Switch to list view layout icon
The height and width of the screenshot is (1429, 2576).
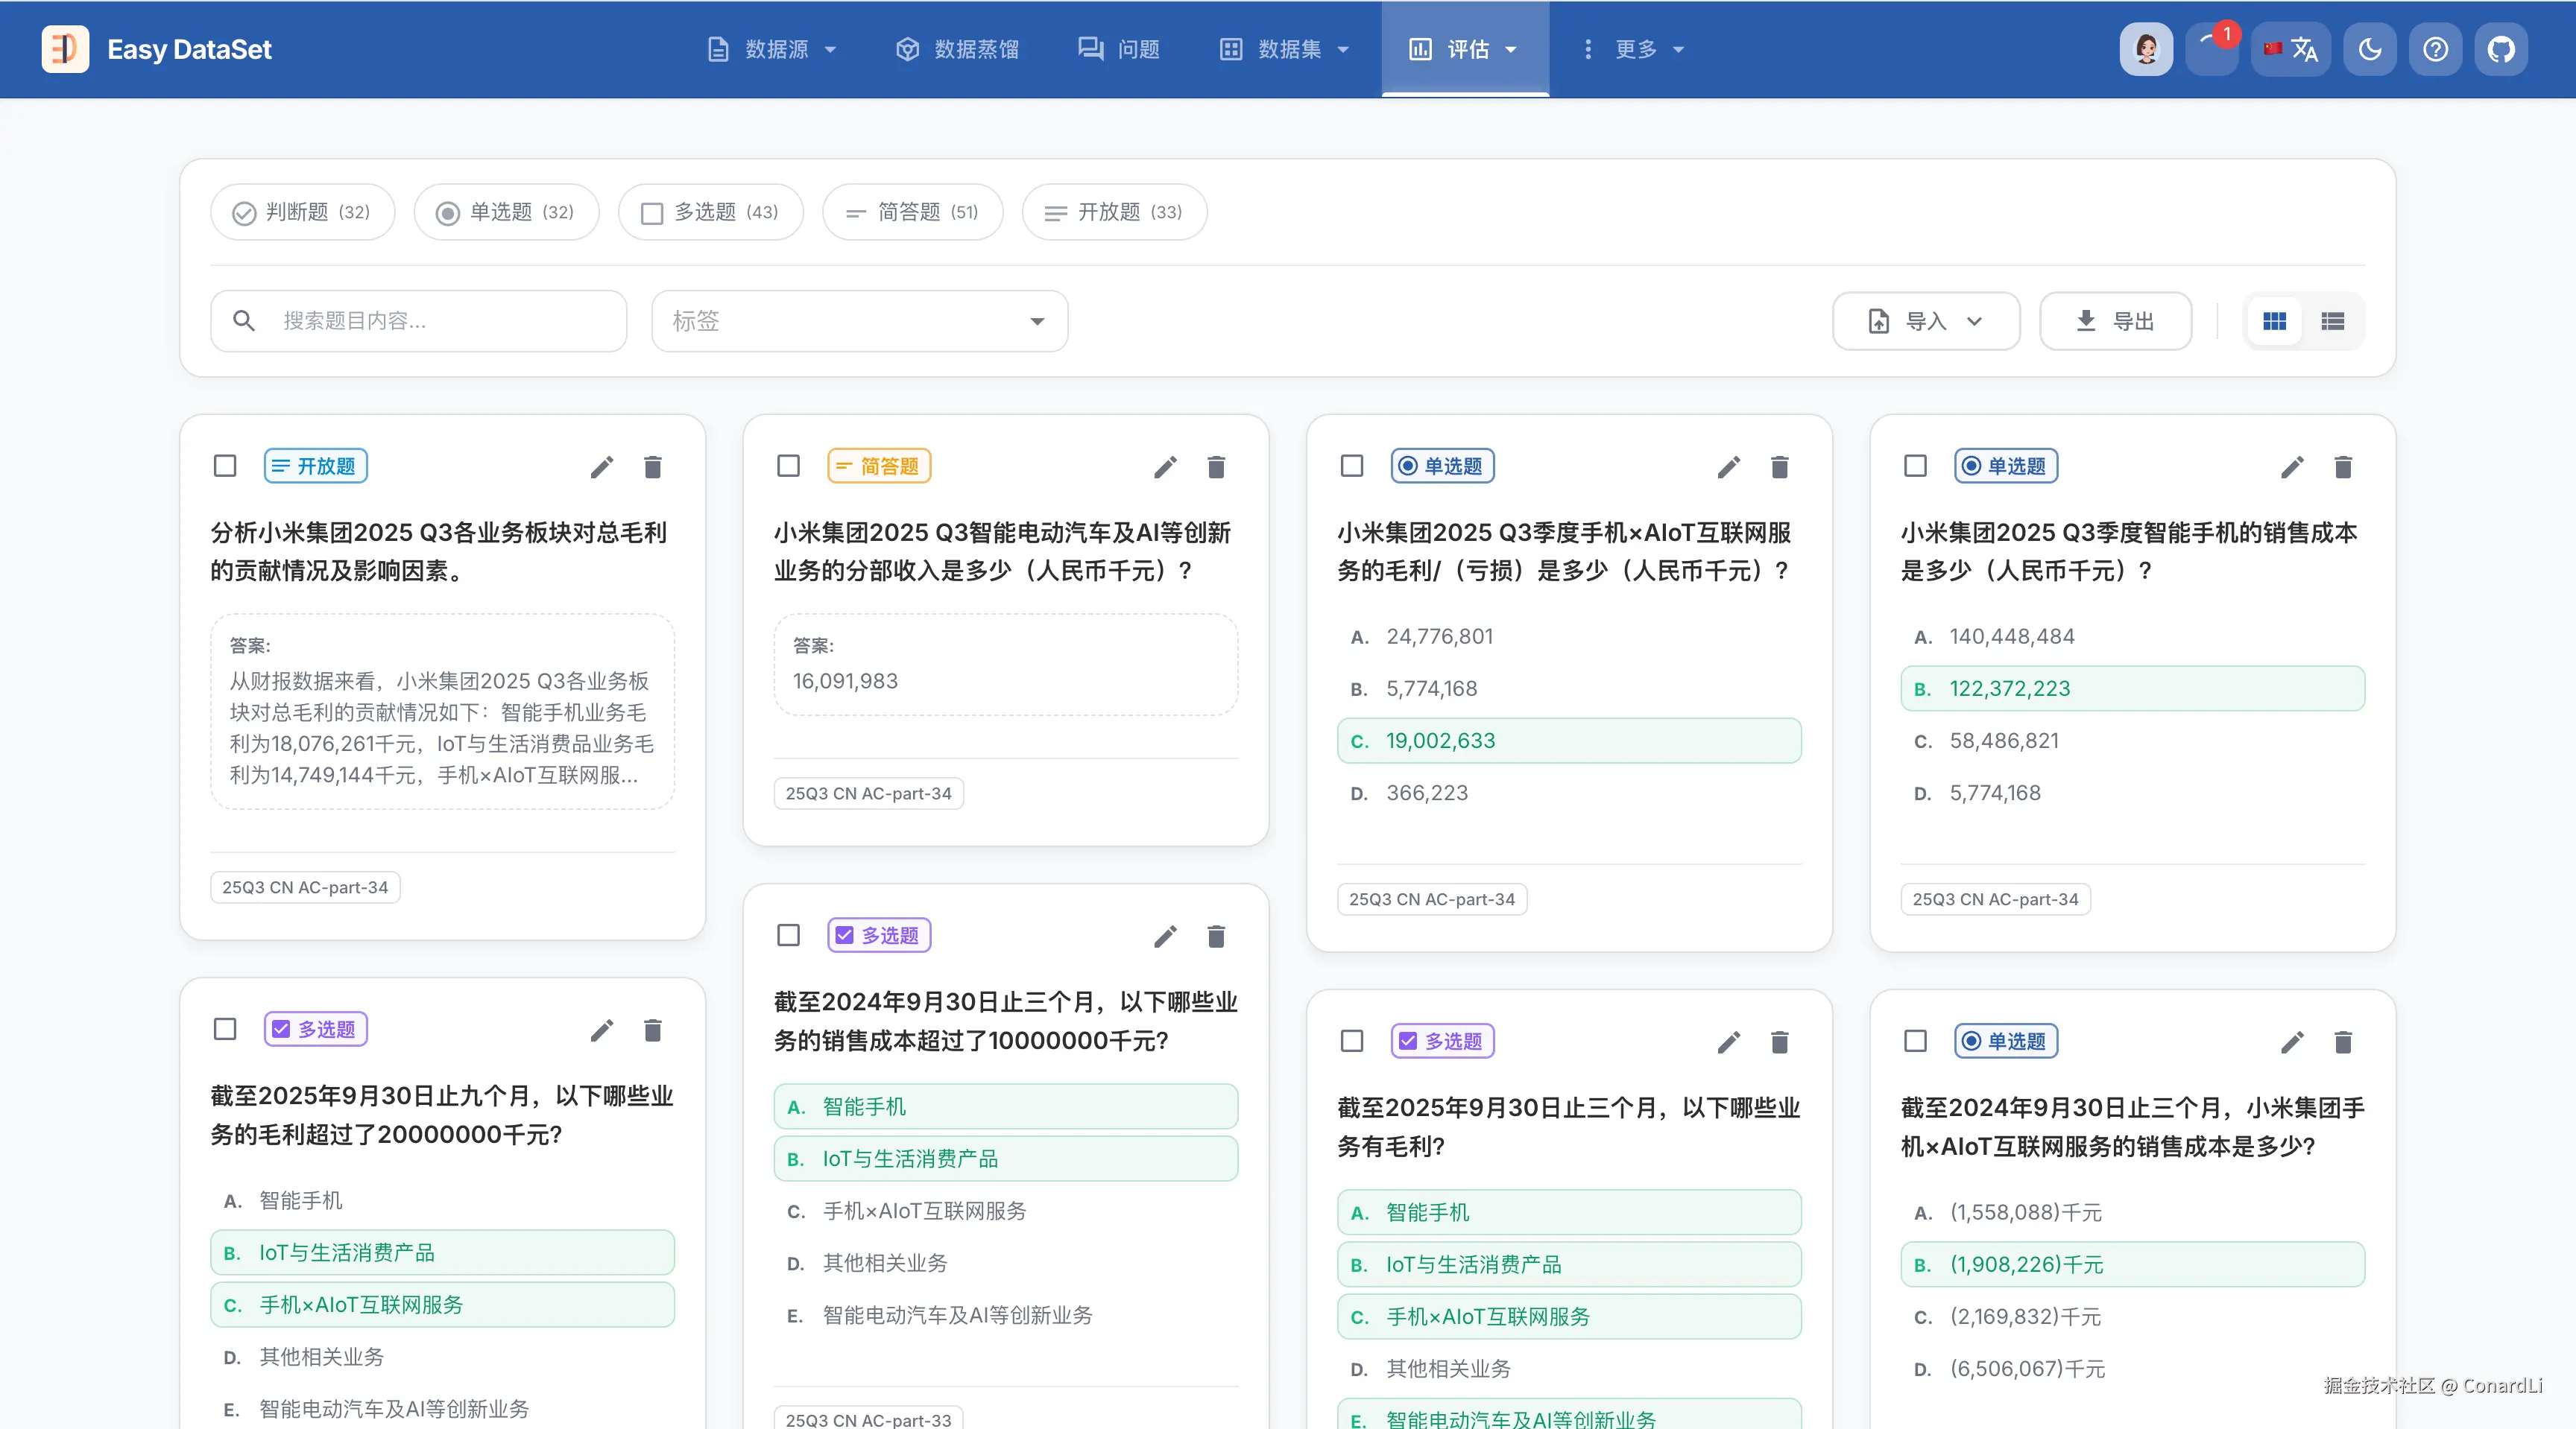(x=2332, y=321)
